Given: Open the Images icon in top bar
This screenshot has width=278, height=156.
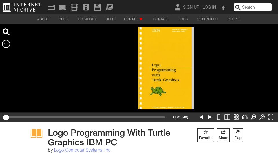Looking at the screenshot, I should (109, 7).
